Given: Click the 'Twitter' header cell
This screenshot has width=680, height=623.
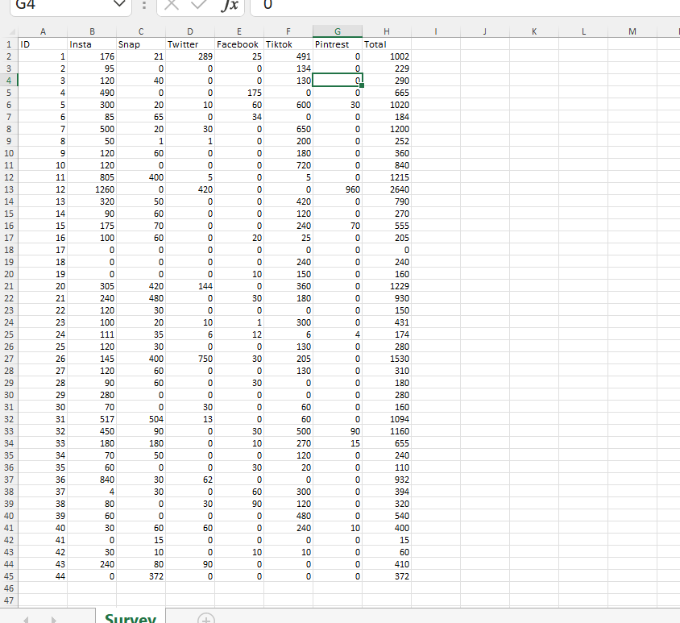Looking at the screenshot, I should click(190, 44).
